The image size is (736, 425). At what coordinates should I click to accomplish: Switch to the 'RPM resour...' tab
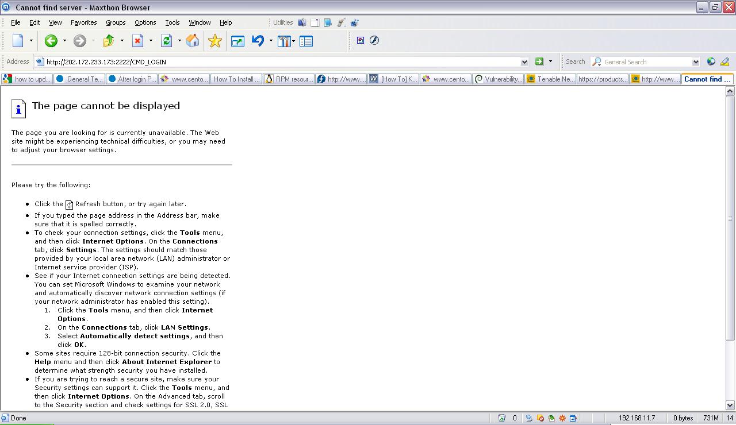click(289, 79)
